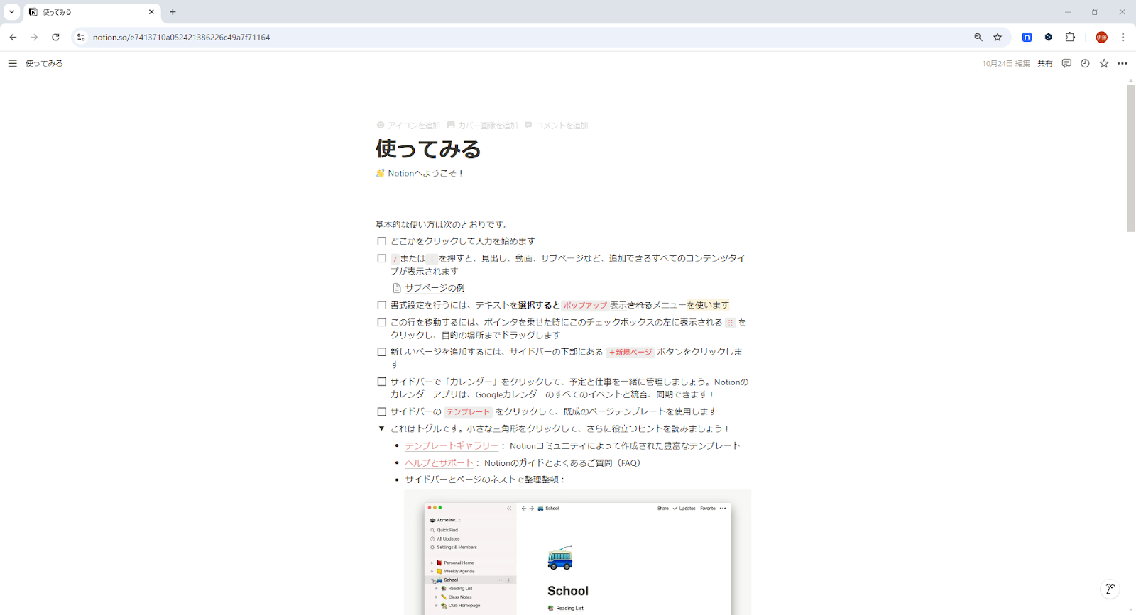Open the Notion page more options menu

tap(1123, 63)
